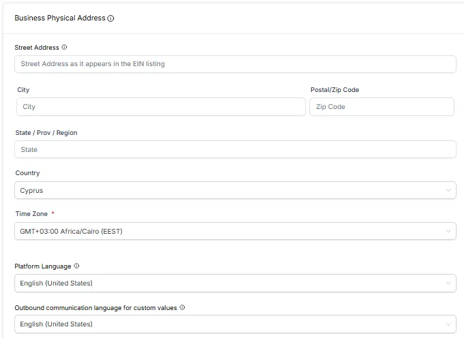Click the Postal/Zip Code label
The height and width of the screenshot is (338, 464).
coord(335,90)
